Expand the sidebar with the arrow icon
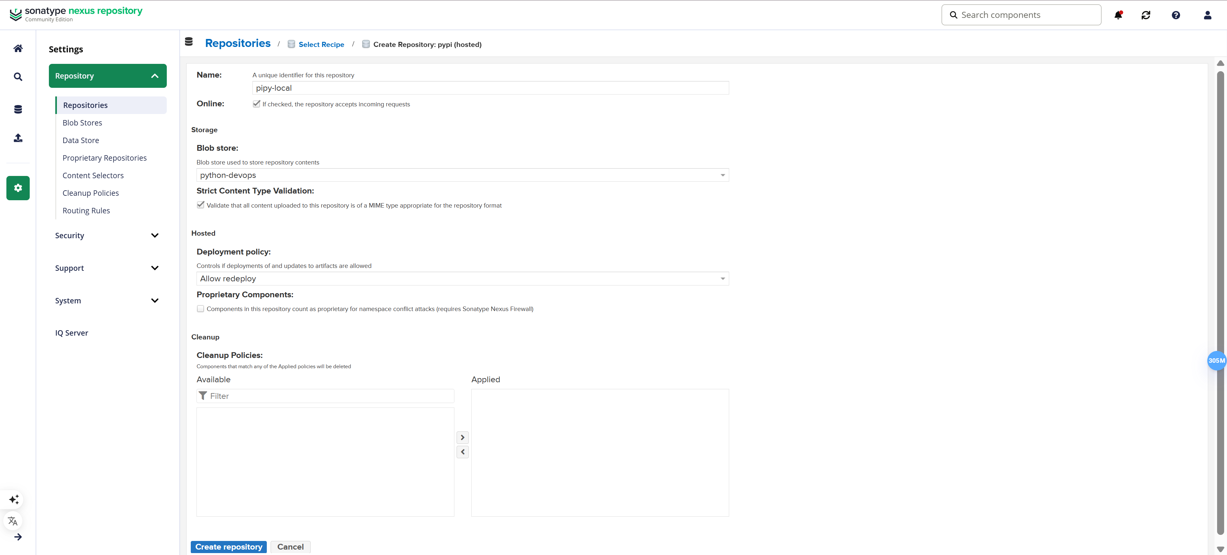 tap(18, 537)
